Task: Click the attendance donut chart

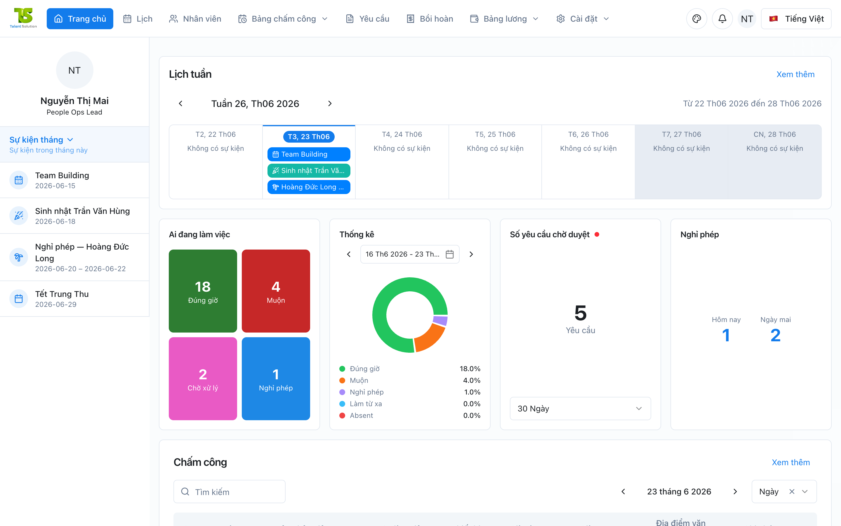Action: [x=410, y=315]
